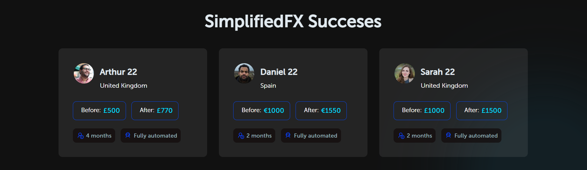Screen dimensions: 587x170
Task: Click Daniel's profile photo
Action: [x=244, y=73]
